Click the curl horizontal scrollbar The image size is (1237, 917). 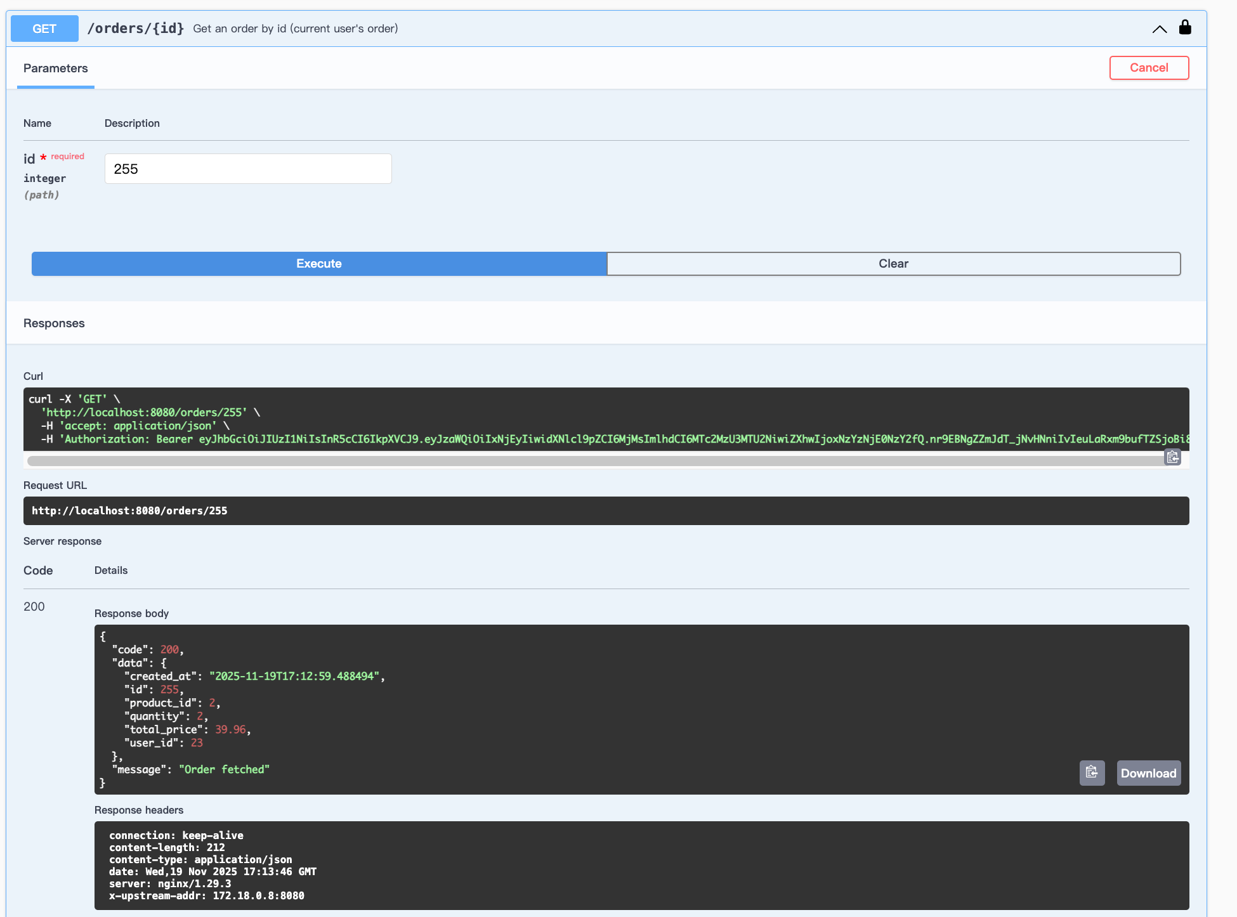tap(596, 460)
